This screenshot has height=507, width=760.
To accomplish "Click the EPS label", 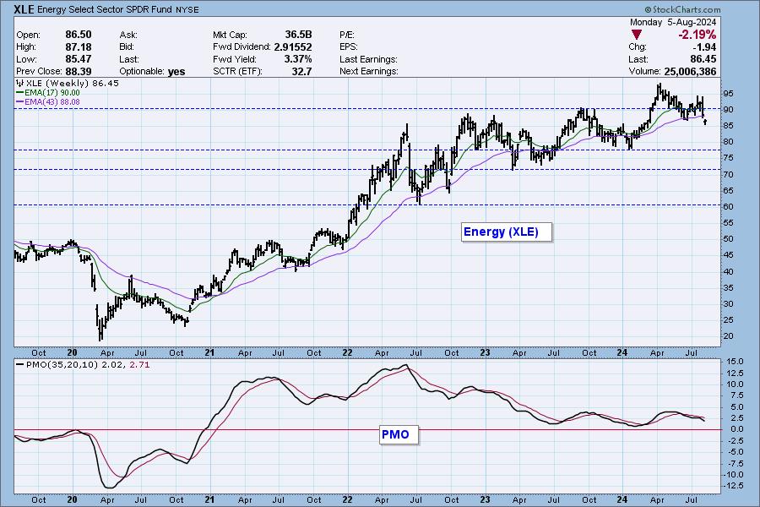I will tap(349, 47).
